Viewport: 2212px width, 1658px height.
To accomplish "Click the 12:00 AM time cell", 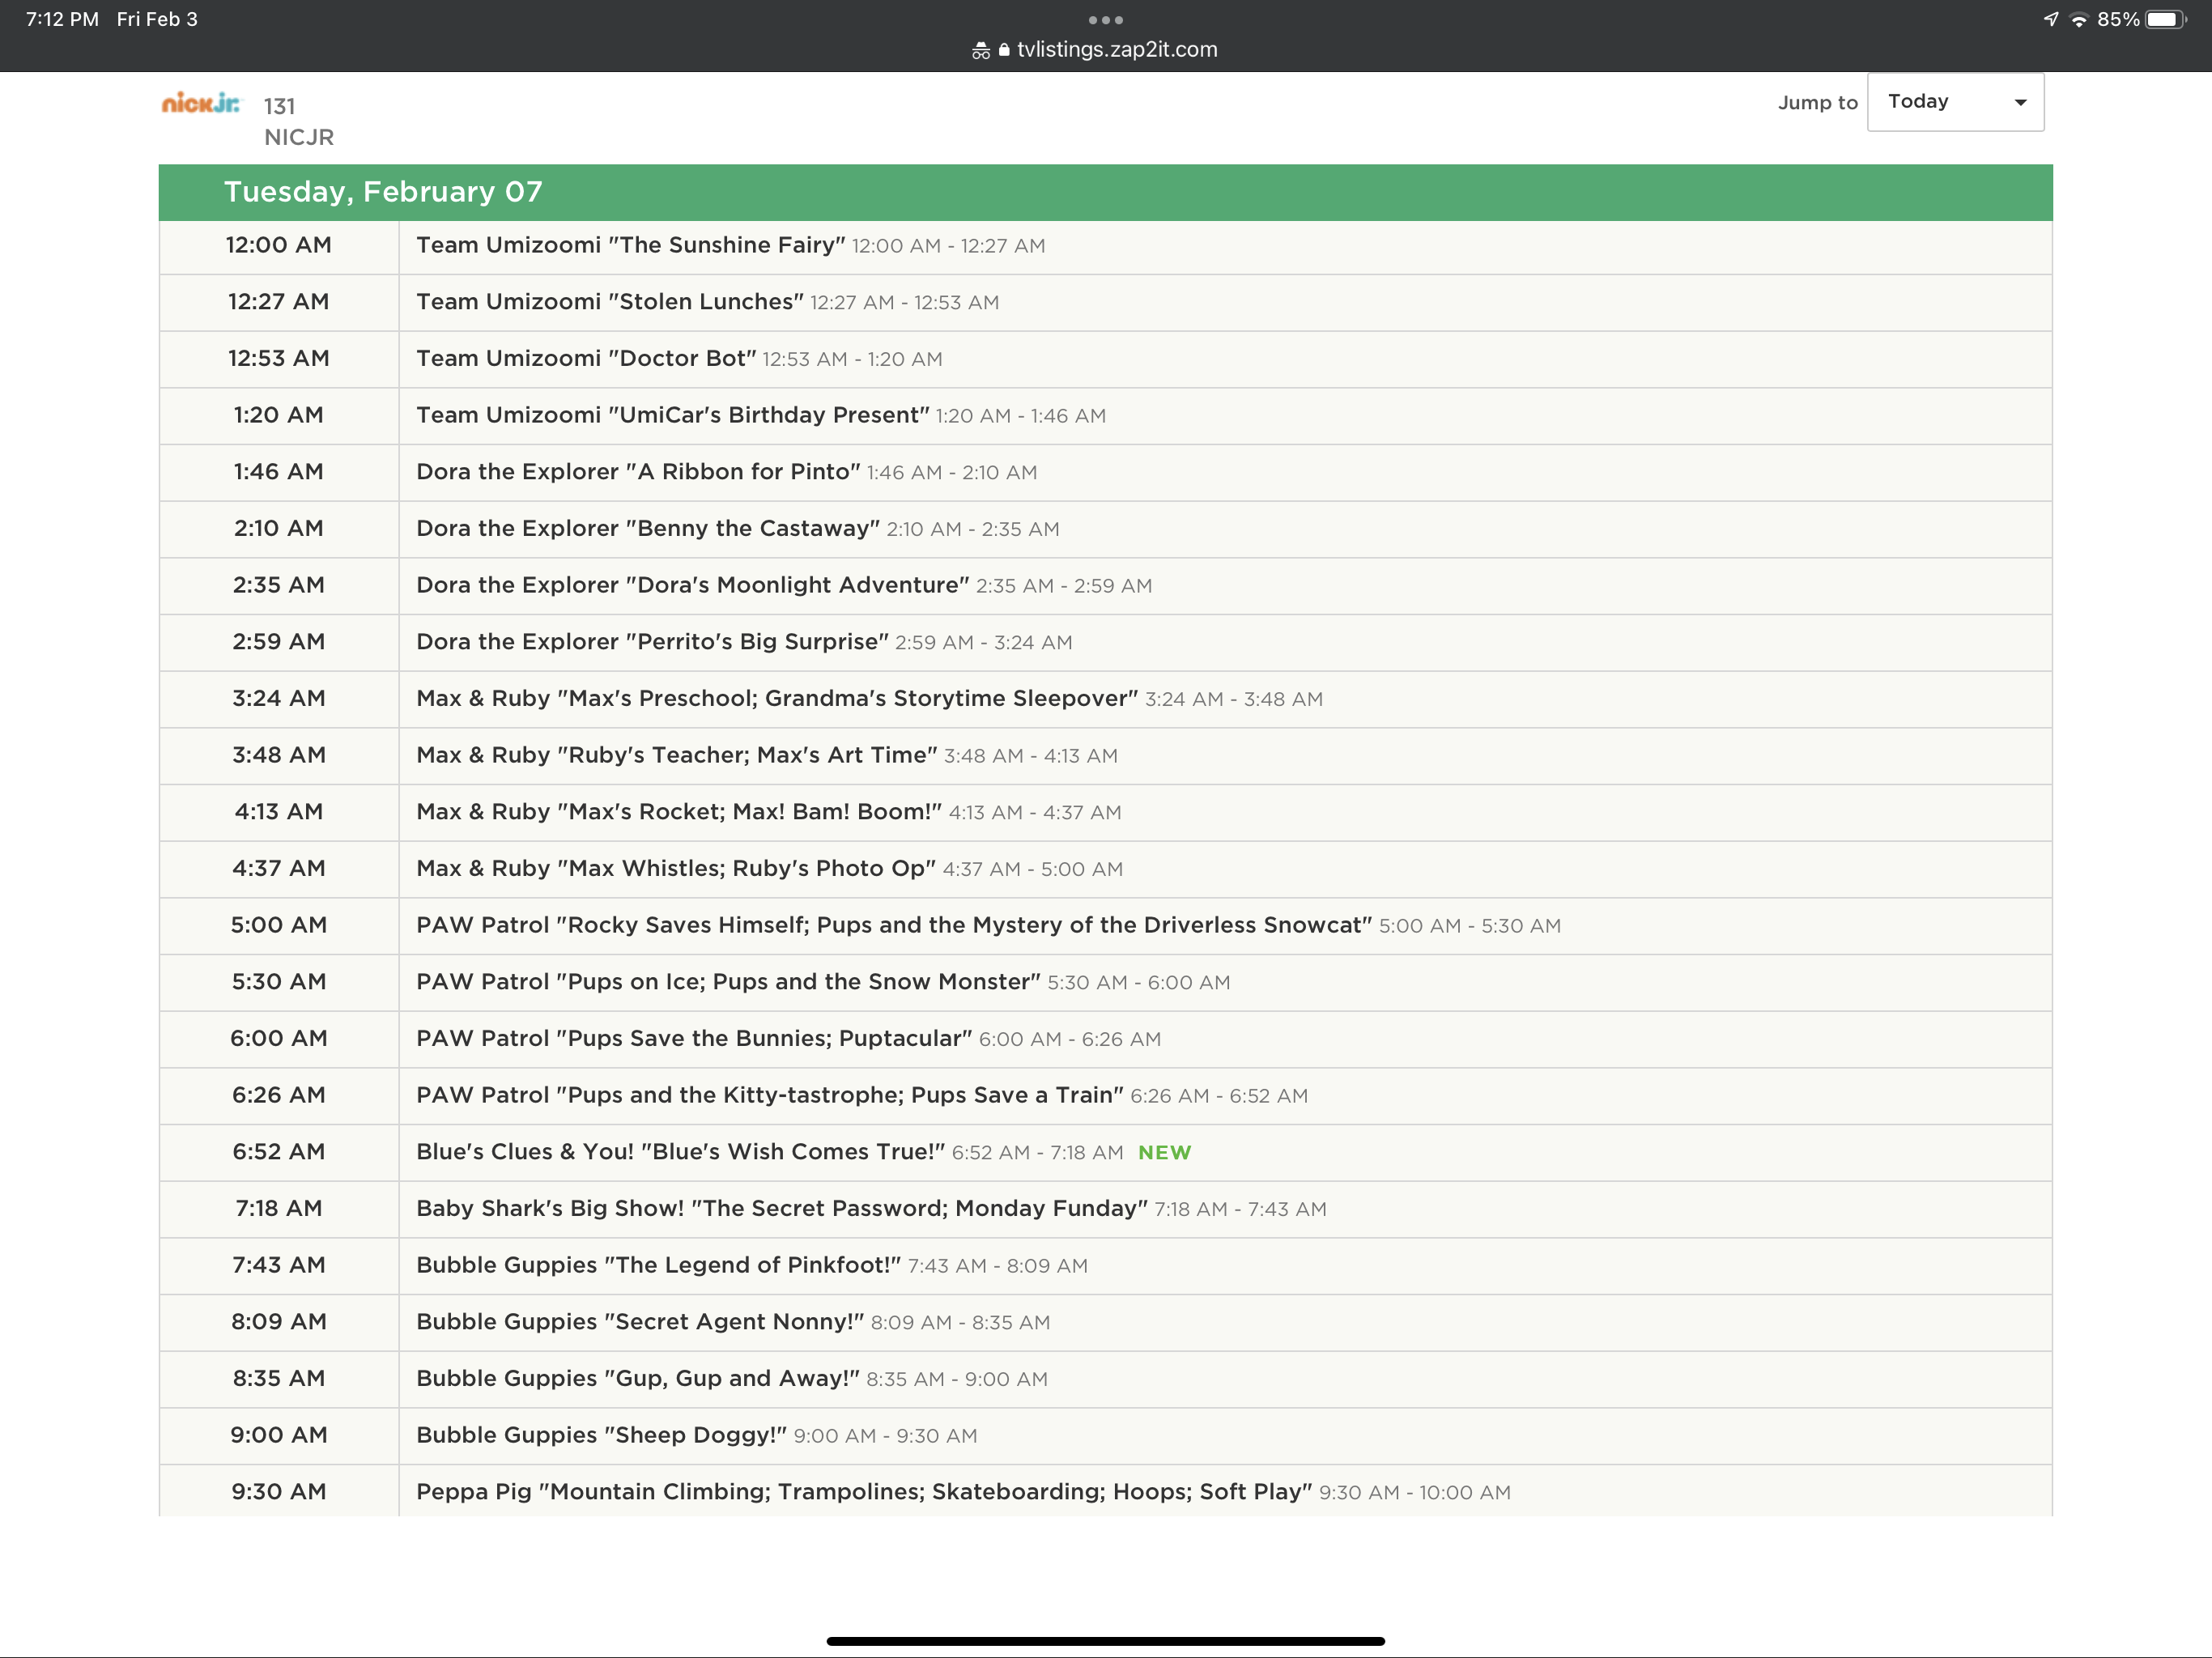I will [279, 245].
